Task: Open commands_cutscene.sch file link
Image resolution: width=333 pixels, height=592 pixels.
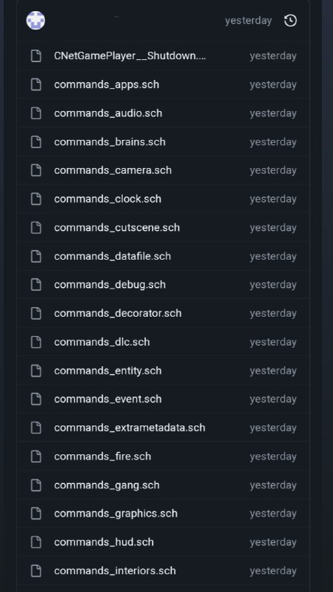Action: point(117,228)
